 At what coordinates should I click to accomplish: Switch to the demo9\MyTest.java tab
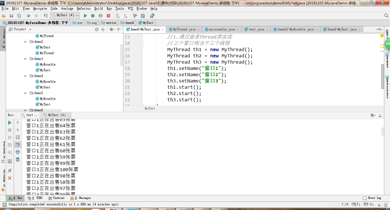[x=342, y=29]
